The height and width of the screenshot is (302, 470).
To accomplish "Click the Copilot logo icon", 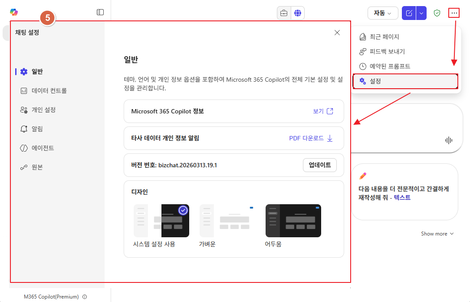I will pyautogui.click(x=14, y=12).
